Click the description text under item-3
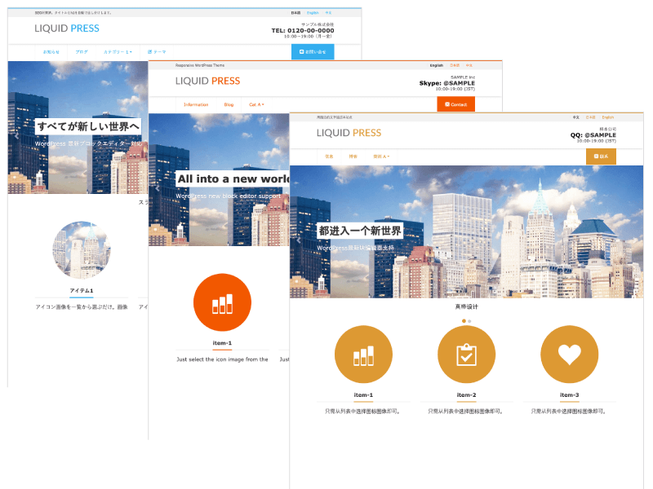This screenshot has height=489, width=653. [568, 412]
